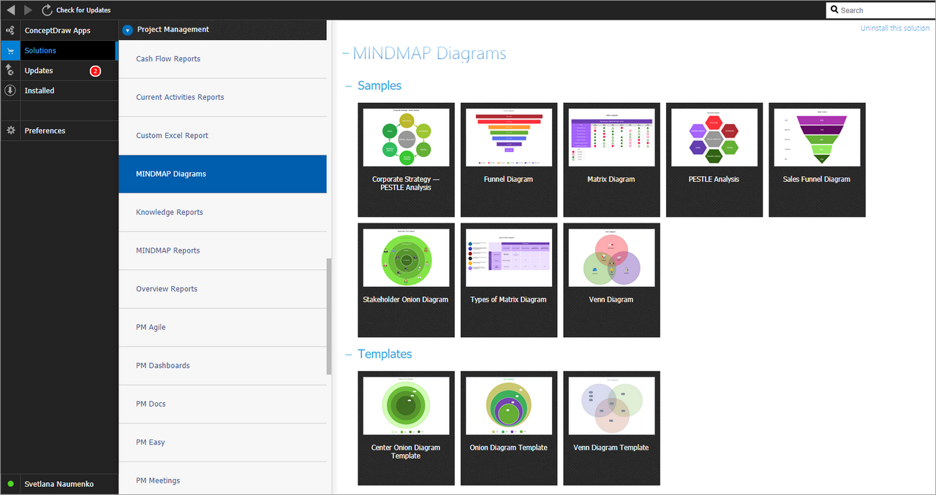
Task: Open the Sales Funnel Diagram sample
Action: coord(817,160)
